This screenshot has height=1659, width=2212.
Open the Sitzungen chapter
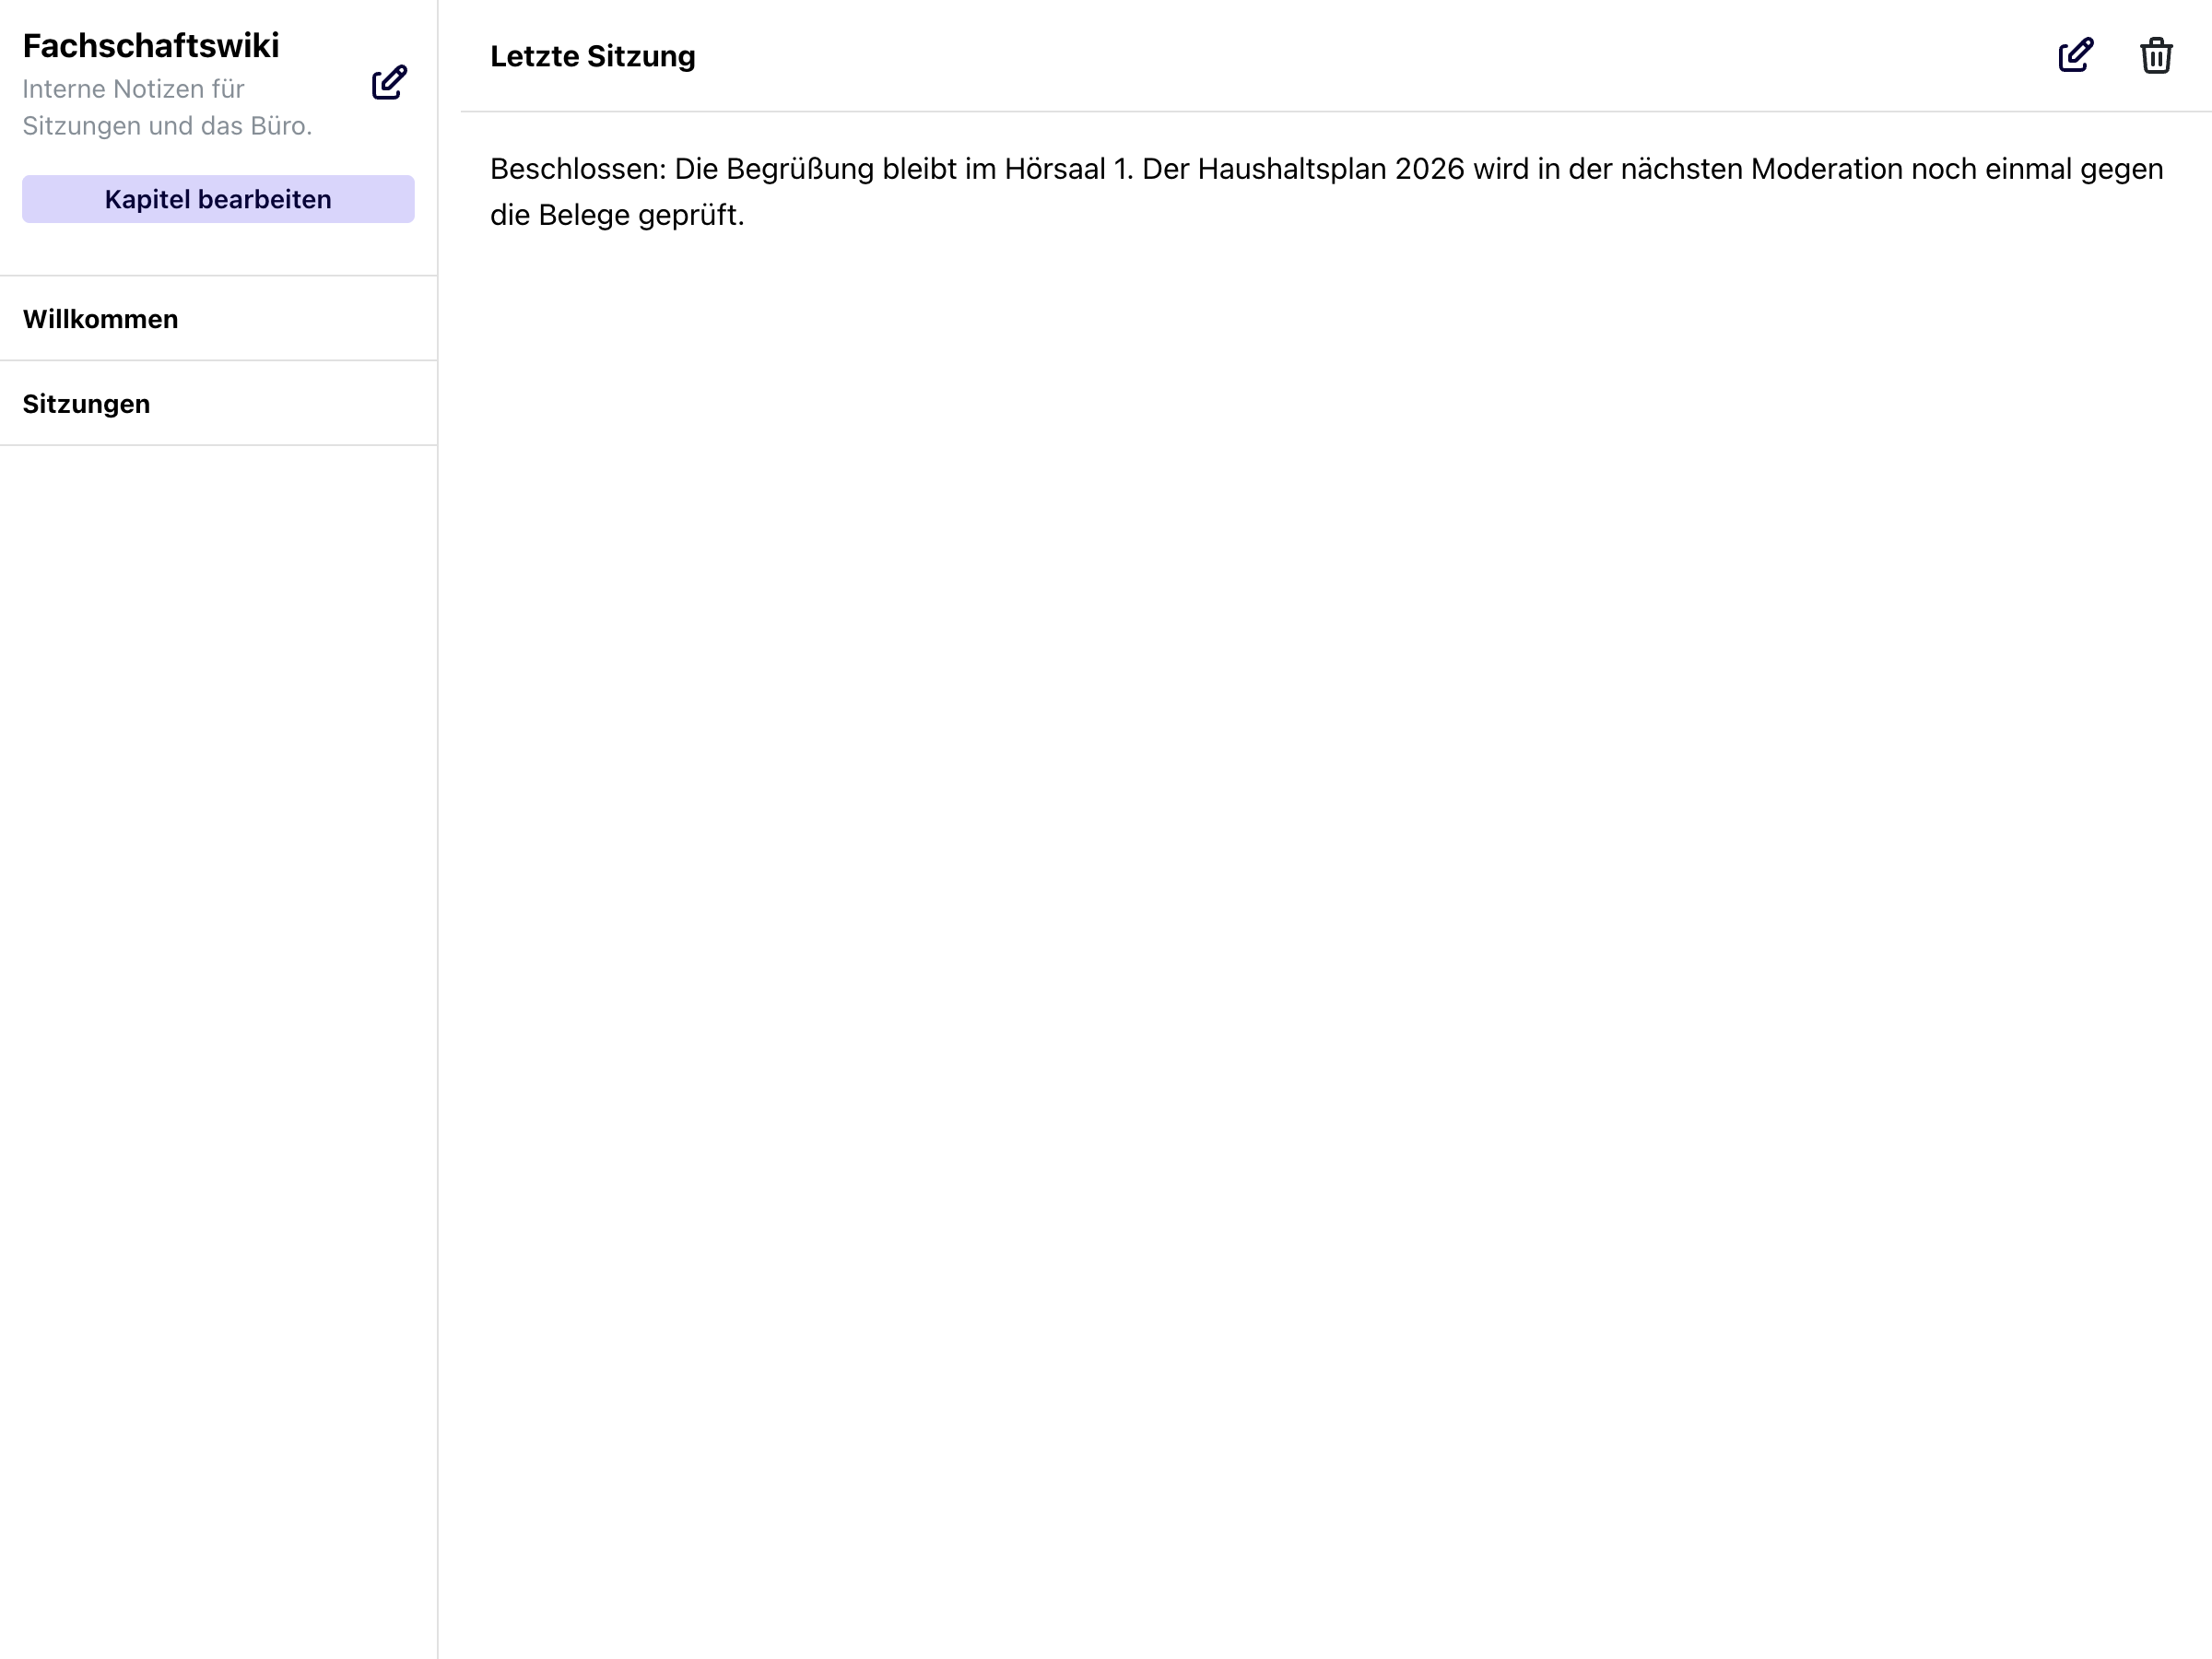point(218,404)
